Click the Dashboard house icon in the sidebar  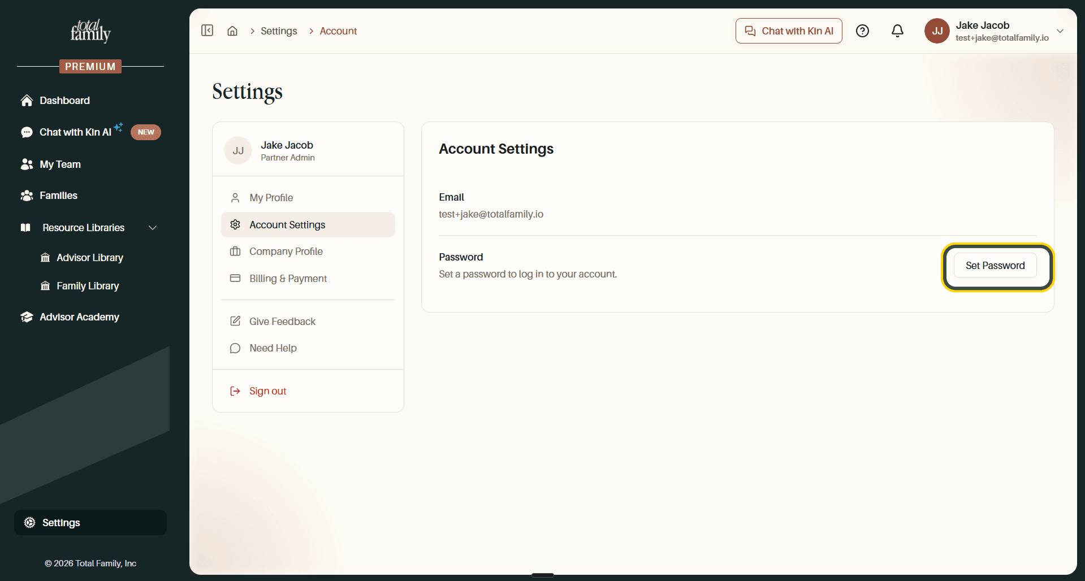(x=27, y=101)
